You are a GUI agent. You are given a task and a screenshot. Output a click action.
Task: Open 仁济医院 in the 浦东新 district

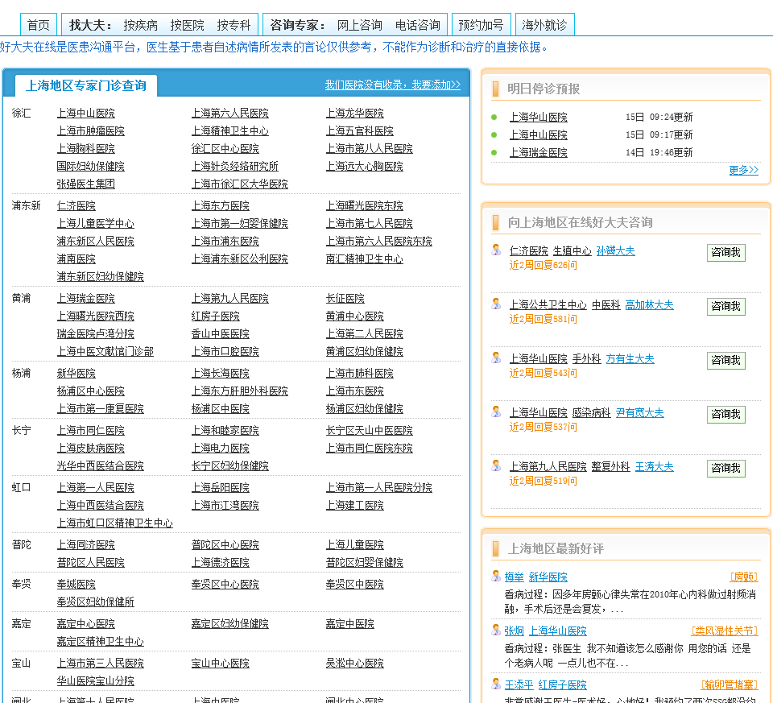tap(76, 206)
